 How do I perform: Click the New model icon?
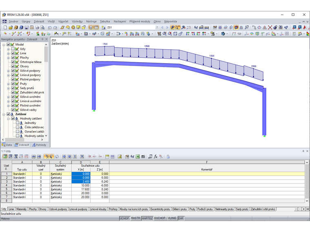click(5, 27)
